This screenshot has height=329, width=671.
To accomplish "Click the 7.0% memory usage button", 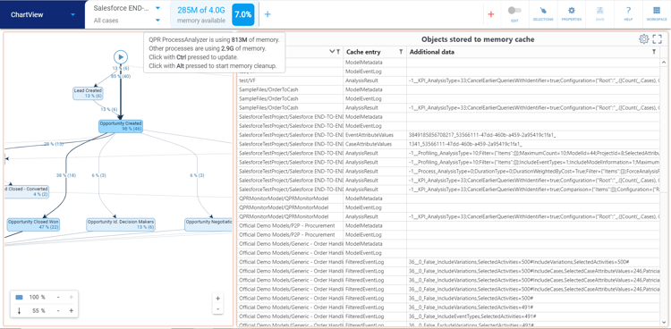I will tap(243, 14).
